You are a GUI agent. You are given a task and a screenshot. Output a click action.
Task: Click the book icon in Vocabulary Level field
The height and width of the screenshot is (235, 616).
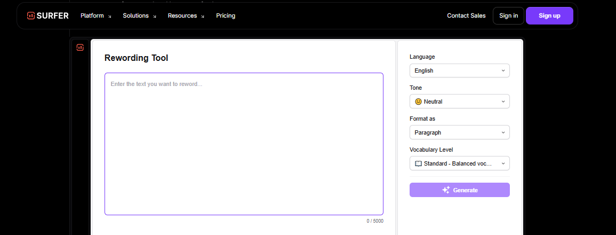pos(418,163)
